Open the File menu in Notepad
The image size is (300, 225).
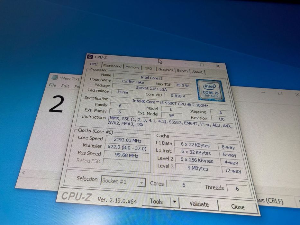click(52, 85)
